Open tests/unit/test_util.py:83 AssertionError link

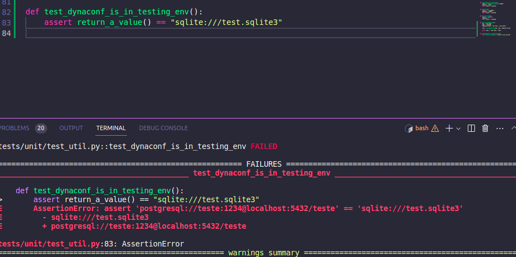[x=92, y=244]
